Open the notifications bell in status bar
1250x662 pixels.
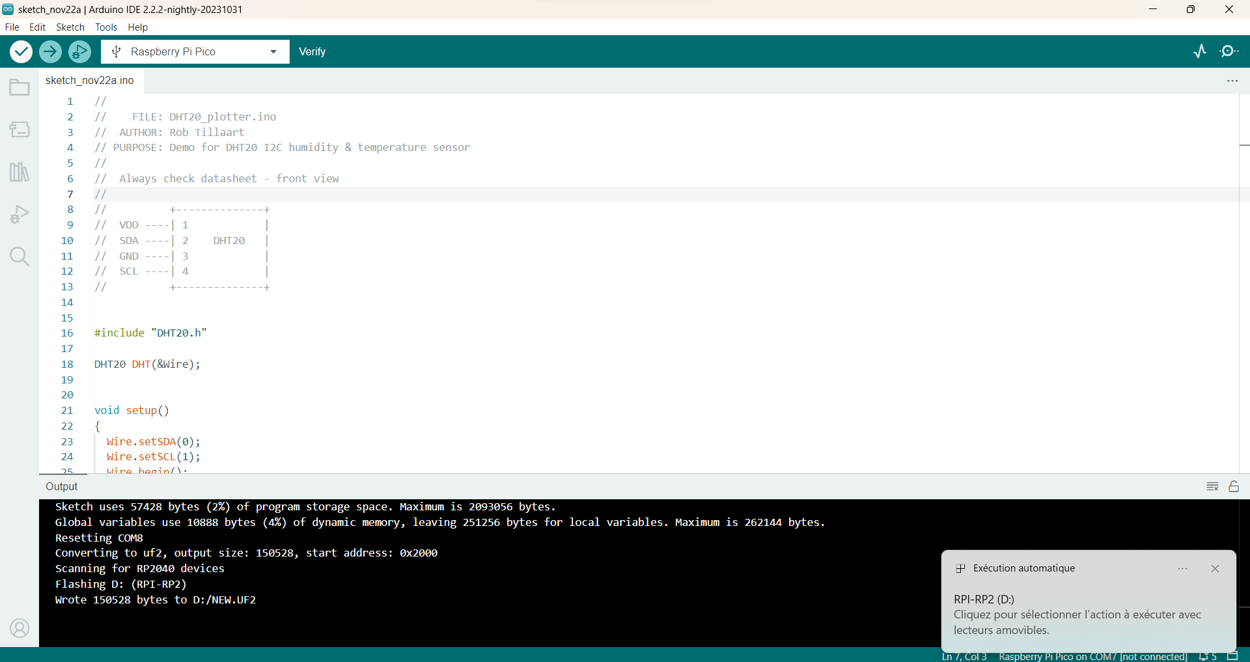(1208, 656)
